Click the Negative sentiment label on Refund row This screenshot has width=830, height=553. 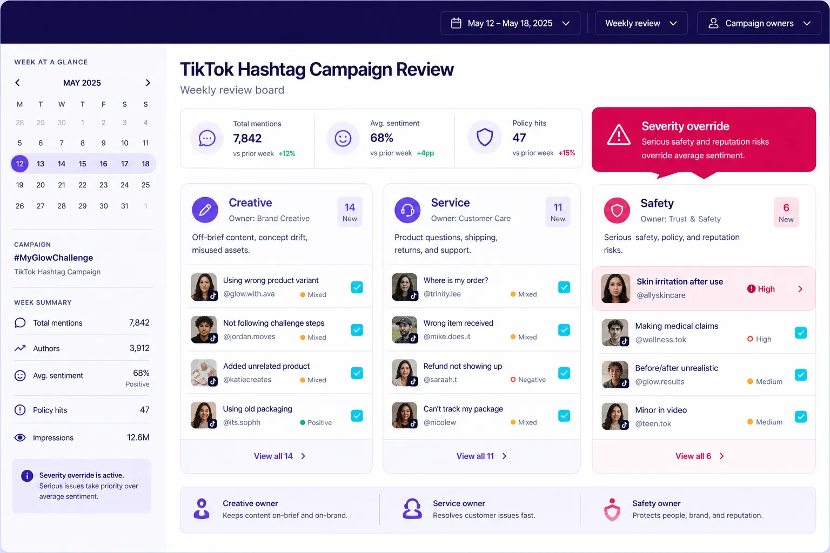[532, 380]
